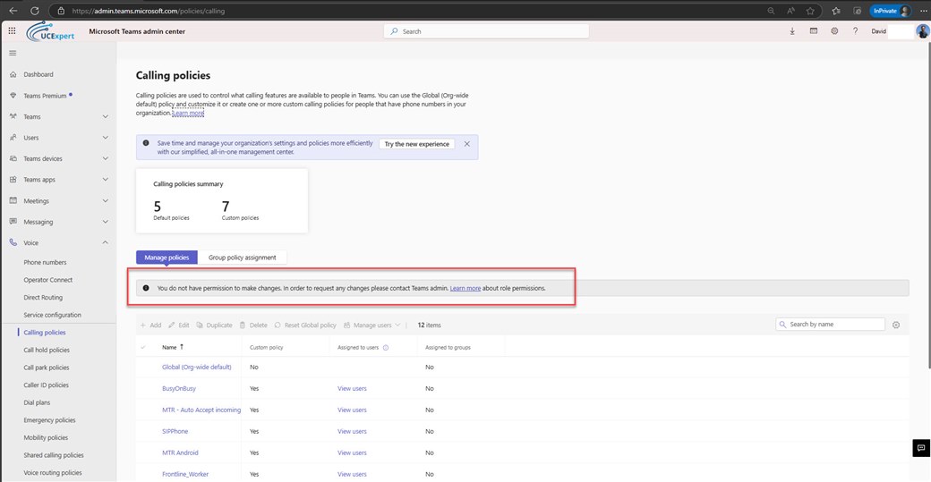This screenshot has width=931, height=482.
Task: Reload the page with the refresh icon
Action: 34,11
